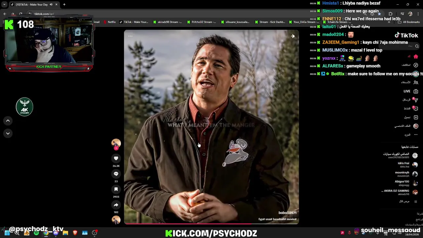Open Brave browser from the taskbar
This screenshot has height=238, width=423.
(75, 233)
